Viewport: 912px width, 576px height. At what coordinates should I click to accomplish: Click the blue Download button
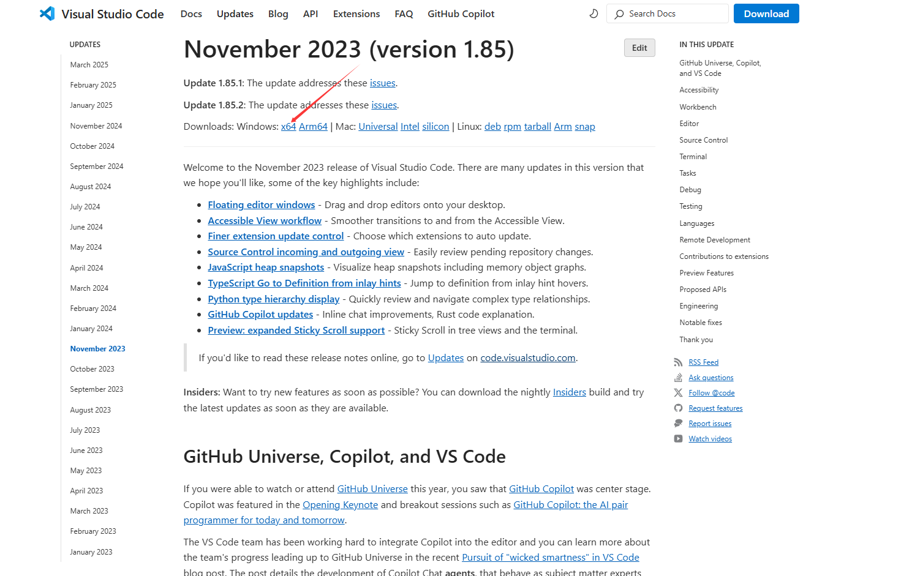point(766,13)
